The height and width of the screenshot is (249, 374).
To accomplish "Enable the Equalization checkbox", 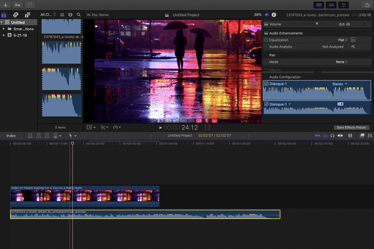I will 266,40.
